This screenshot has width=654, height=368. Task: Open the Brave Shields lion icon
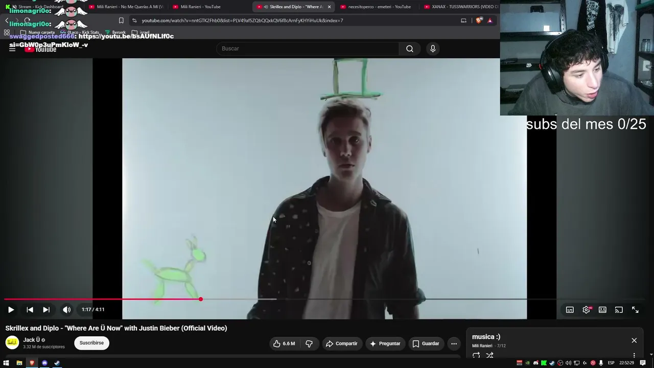pos(479,20)
